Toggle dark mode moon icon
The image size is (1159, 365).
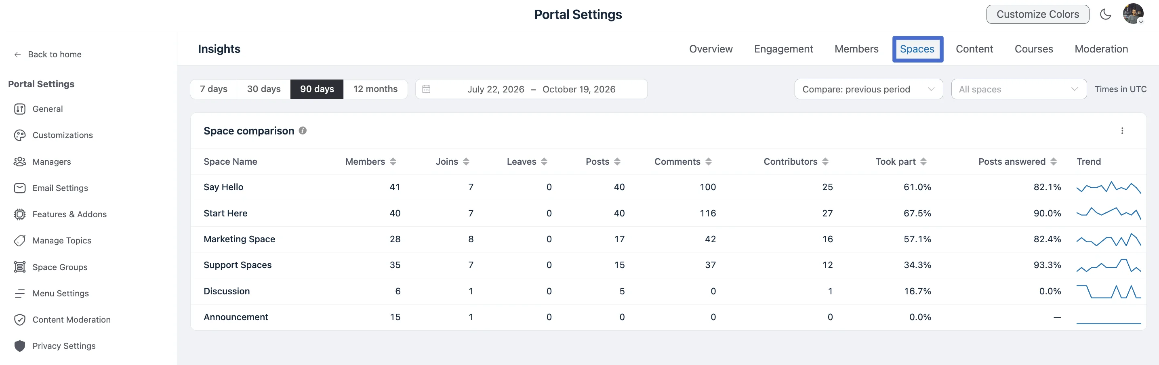1105,15
